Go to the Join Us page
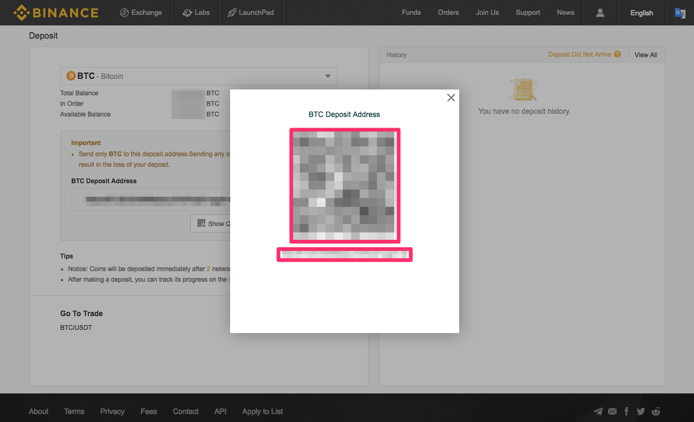The height and width of the screenshot is (422, 694). point(487,13)
